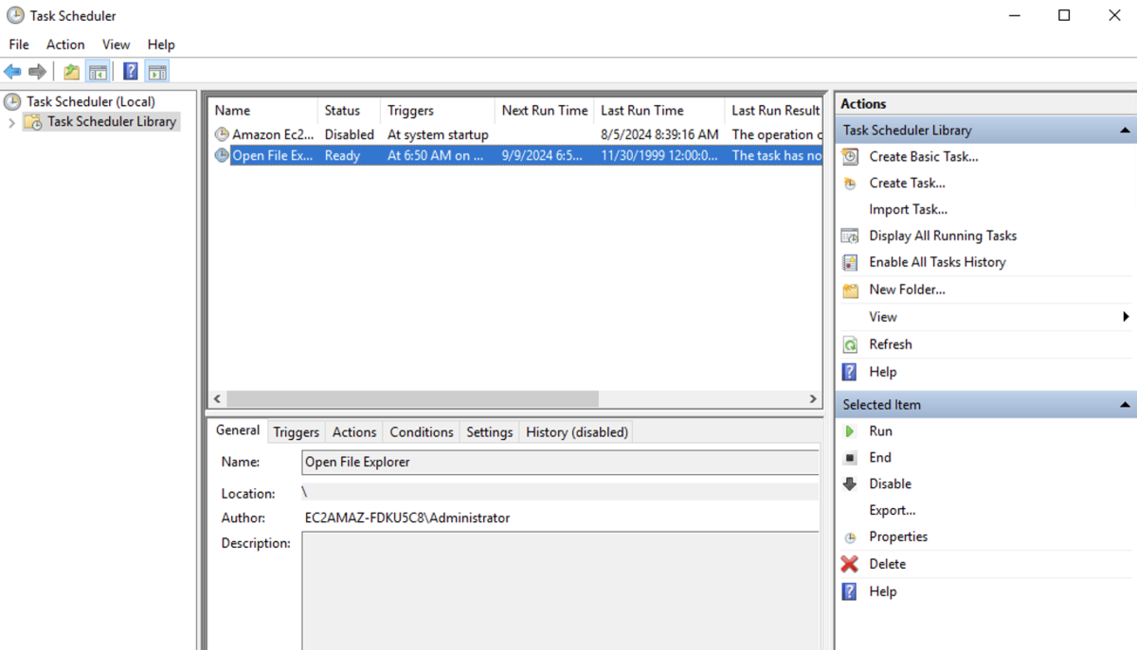This screenshot has height=650, width=1137.
Task: Expand the View submenu arrow
Action: coord(1125,317)
